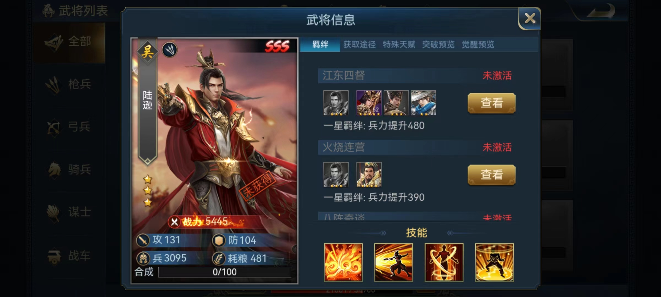This screenshot has height=297, width=661.
Task: Switch to the 获取途径 tab
Action: click(359, 44)
